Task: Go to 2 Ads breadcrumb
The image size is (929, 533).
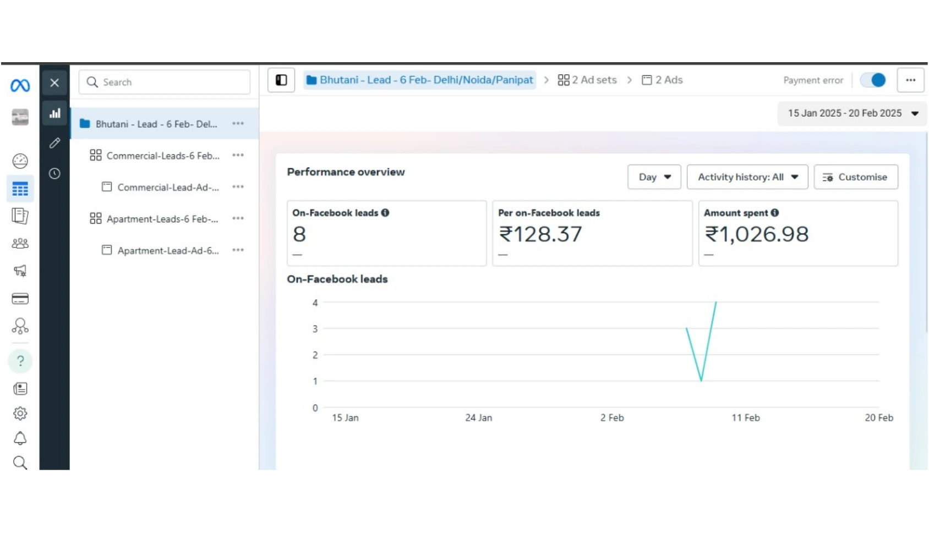Action: [x=662, y=80]
